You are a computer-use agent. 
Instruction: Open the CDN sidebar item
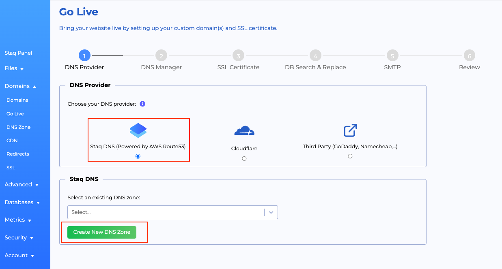coord(12,141)
